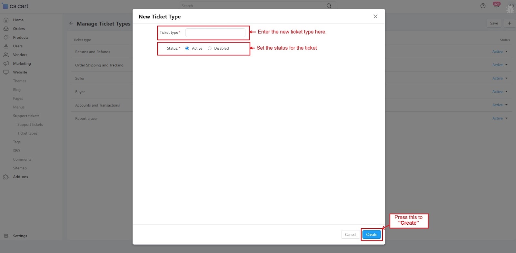
Task: Focus the Ticket type input field
Action: click(215, 33)
